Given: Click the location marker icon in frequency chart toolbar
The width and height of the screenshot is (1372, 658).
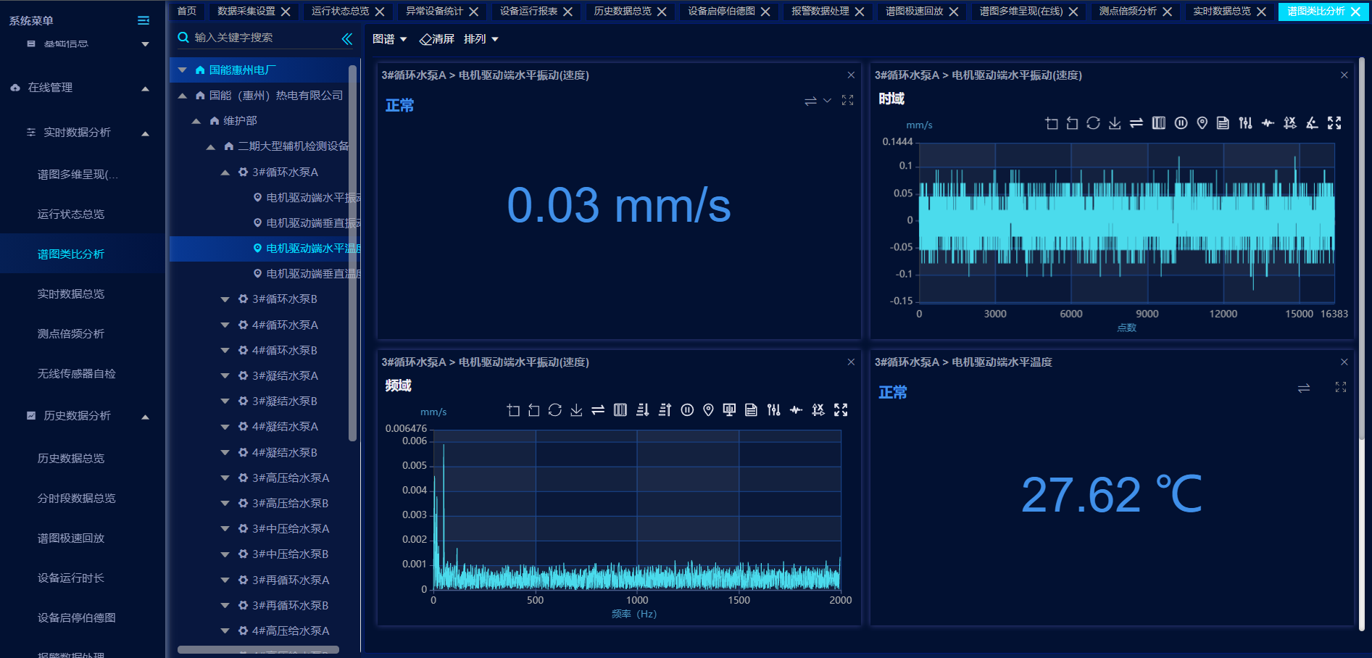Looking at the screenshot, I should (x=708, y=410).
